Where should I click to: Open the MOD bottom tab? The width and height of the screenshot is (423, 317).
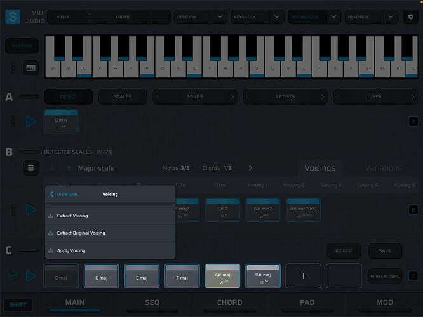(x=384, y=305)
